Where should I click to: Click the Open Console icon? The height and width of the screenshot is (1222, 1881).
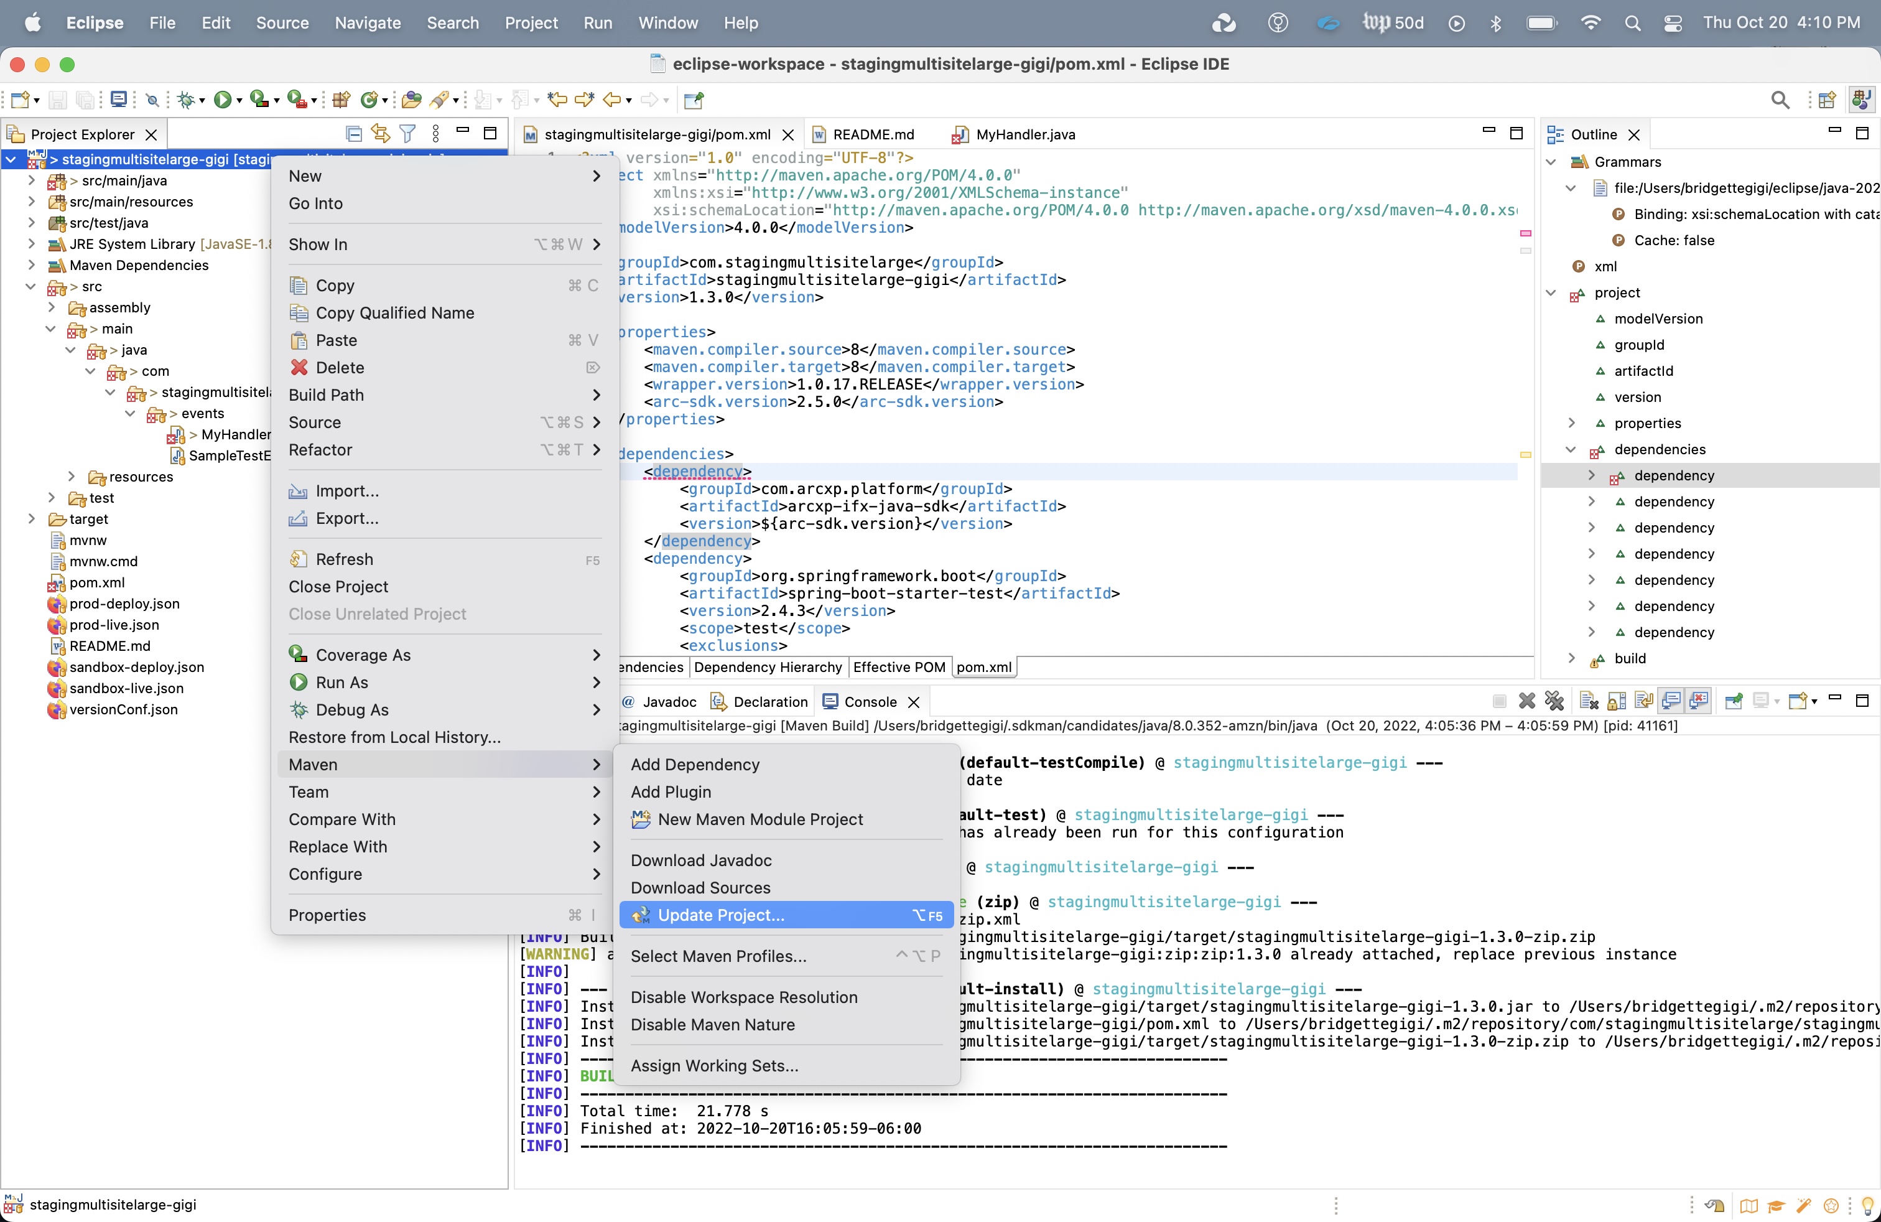click(x=1798, y=701)
